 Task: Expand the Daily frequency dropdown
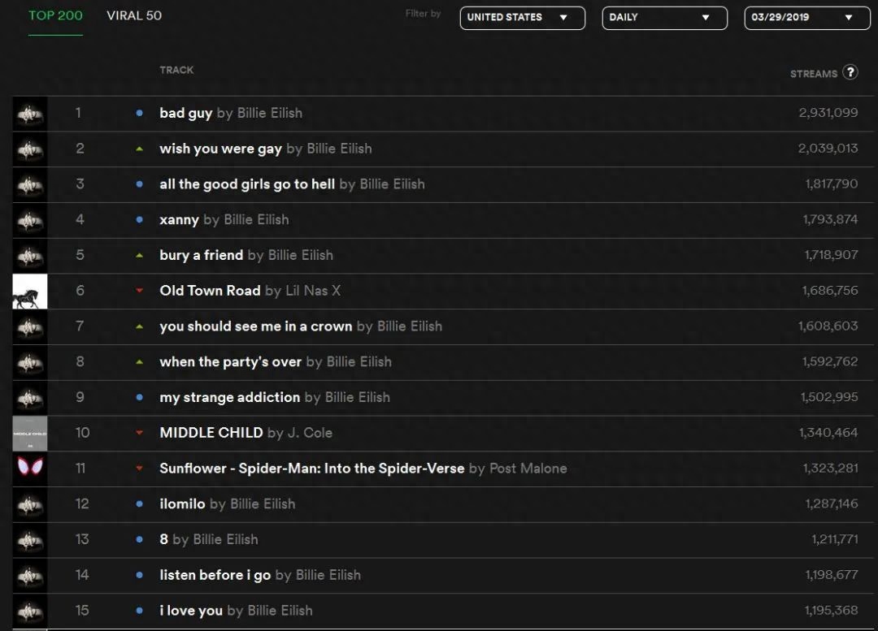pos(664,18)
